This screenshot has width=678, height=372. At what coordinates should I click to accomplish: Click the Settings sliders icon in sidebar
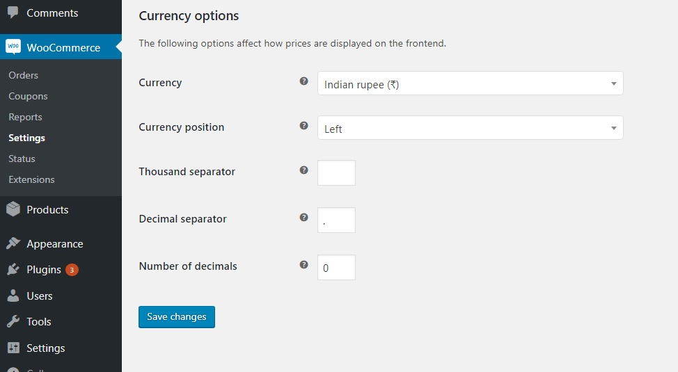(13, 348)
